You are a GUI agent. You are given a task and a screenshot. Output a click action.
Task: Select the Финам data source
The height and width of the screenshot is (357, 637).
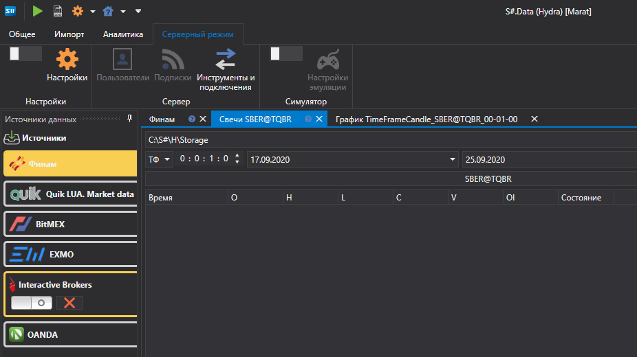70,163
